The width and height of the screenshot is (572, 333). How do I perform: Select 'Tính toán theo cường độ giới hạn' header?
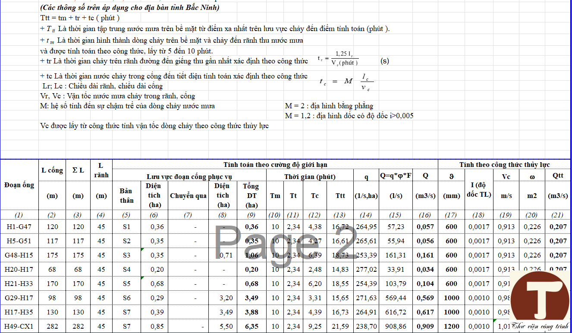pos(275,164)
